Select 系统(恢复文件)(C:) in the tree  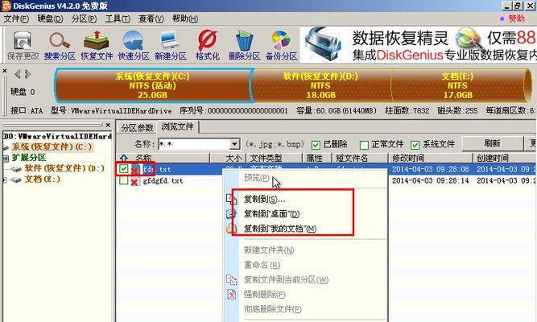point(52,147)
